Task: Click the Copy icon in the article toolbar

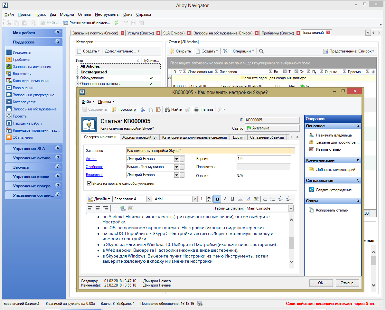Action: (150, 109)
